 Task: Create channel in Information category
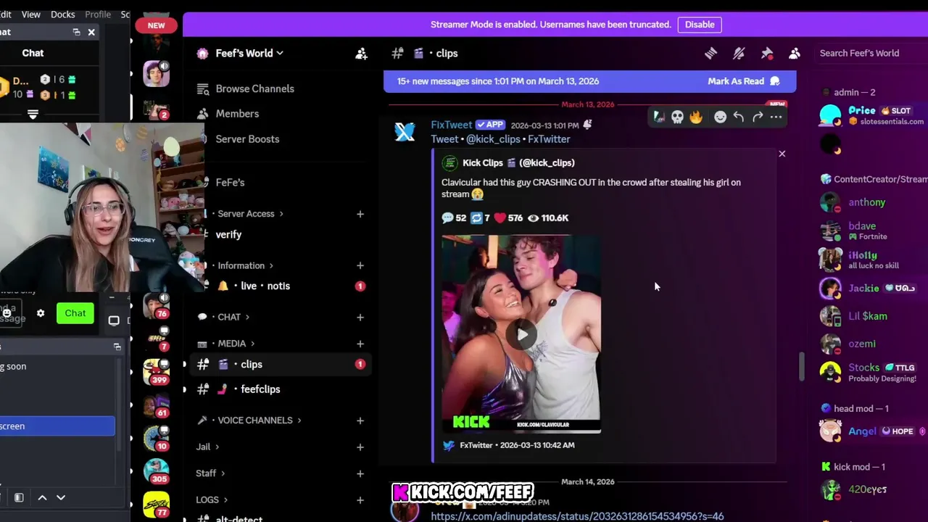click(360, 265)
